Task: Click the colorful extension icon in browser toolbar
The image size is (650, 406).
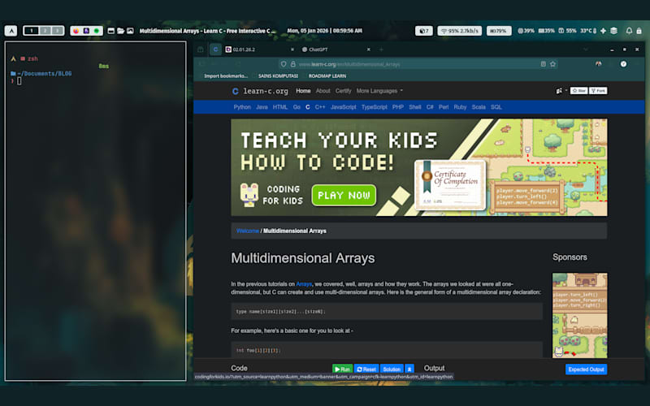Action: (598, 64)
